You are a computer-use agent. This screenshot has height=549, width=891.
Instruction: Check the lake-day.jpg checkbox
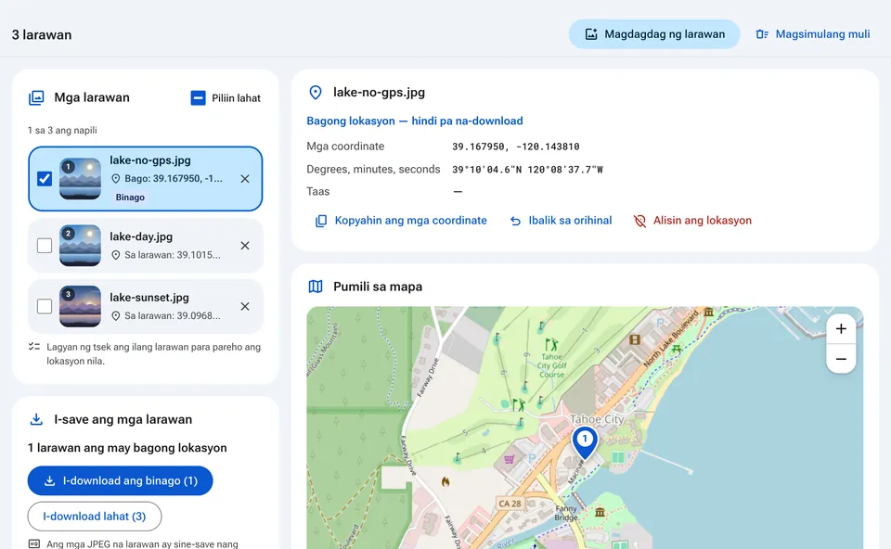[45, 246]
